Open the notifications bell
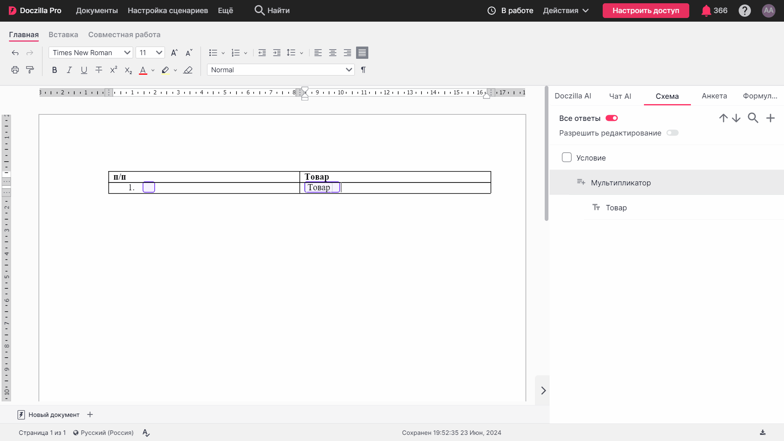The image size is (784, 441). pyautogui.click(x=706, y=11)
